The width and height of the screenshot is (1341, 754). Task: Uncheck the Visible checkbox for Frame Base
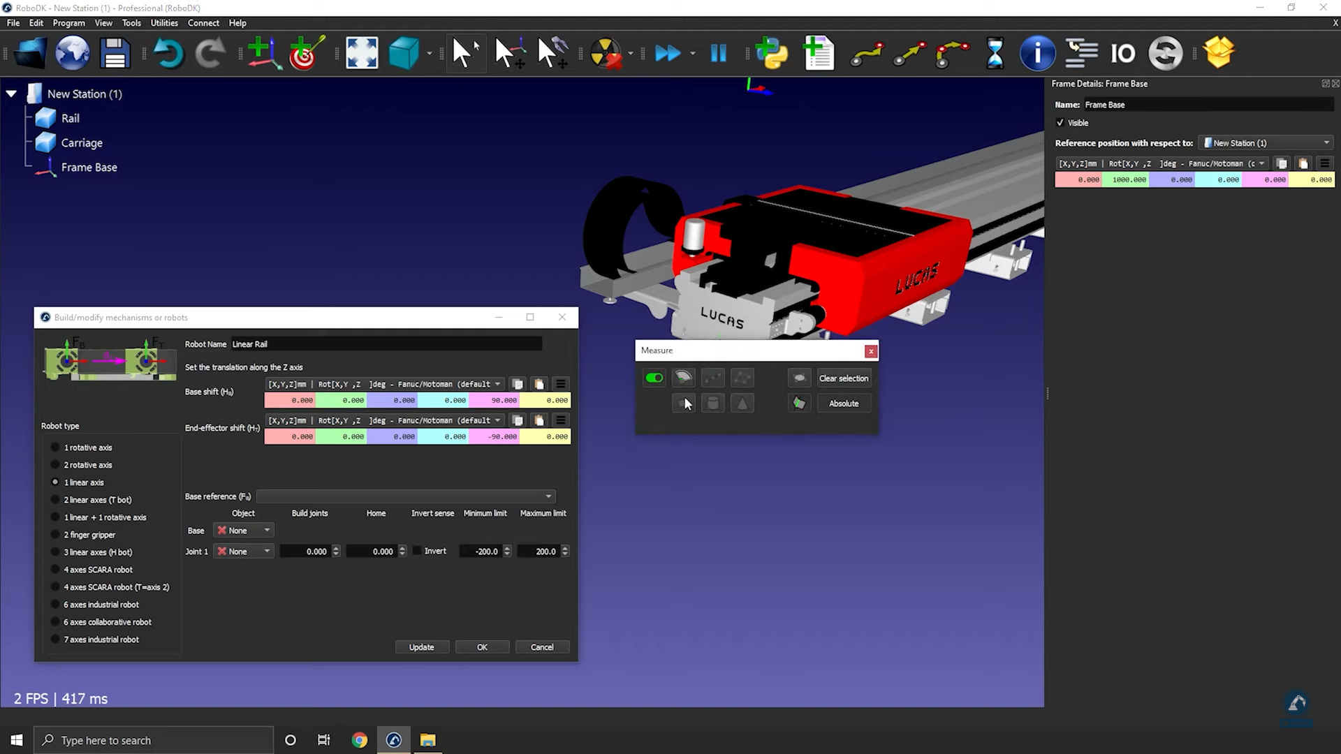[x=1060, y=123]
